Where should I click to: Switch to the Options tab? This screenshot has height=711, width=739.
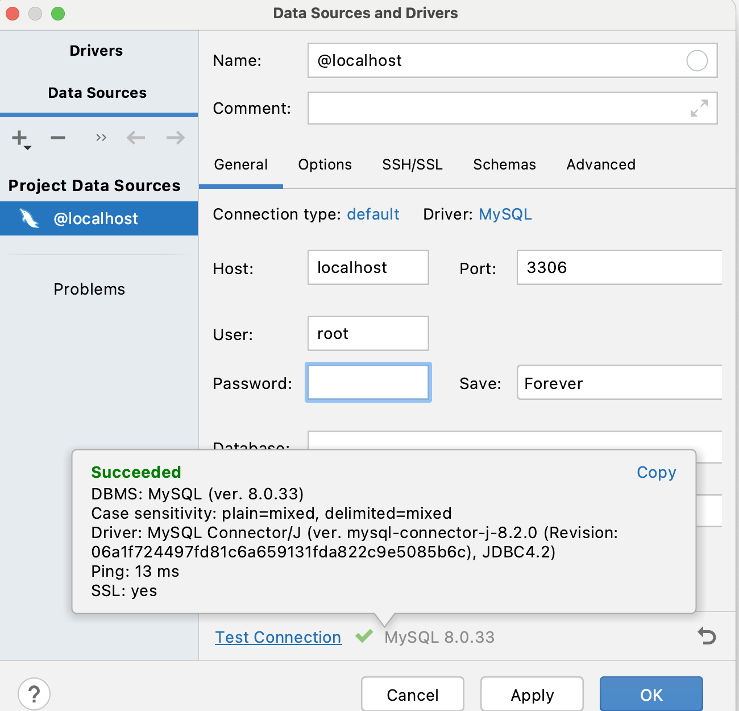click(325, 165)
